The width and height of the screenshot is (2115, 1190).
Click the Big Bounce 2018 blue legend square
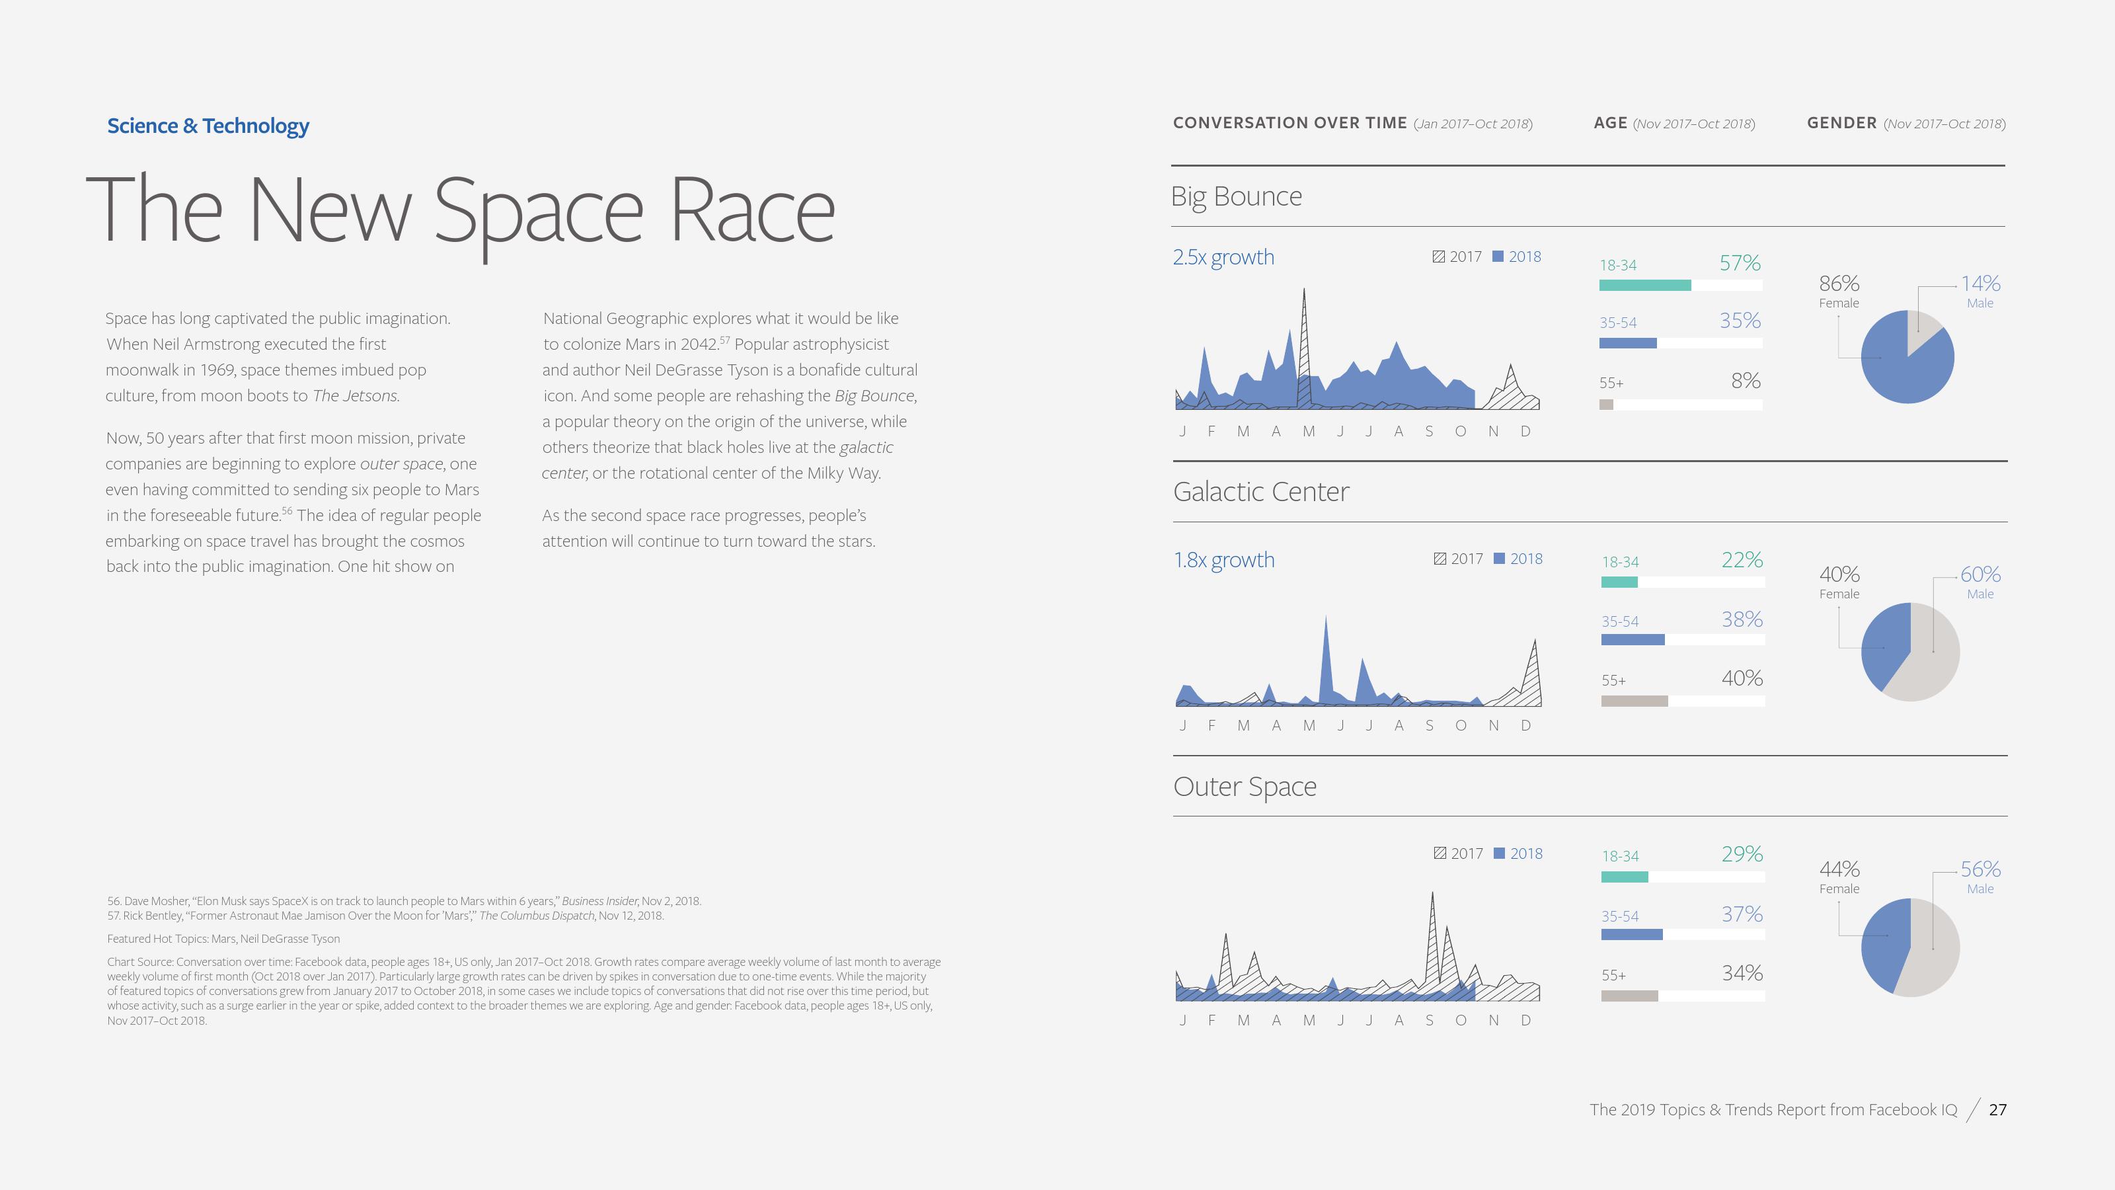1498,257
